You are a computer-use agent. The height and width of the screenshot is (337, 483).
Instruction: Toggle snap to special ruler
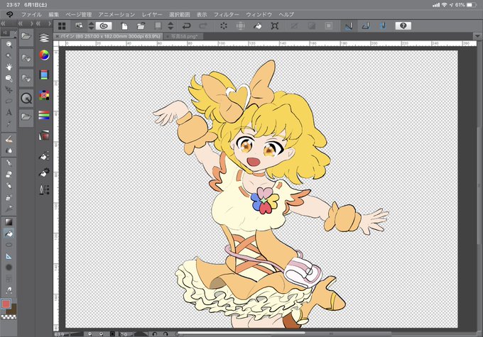click(x=366, y=26)
